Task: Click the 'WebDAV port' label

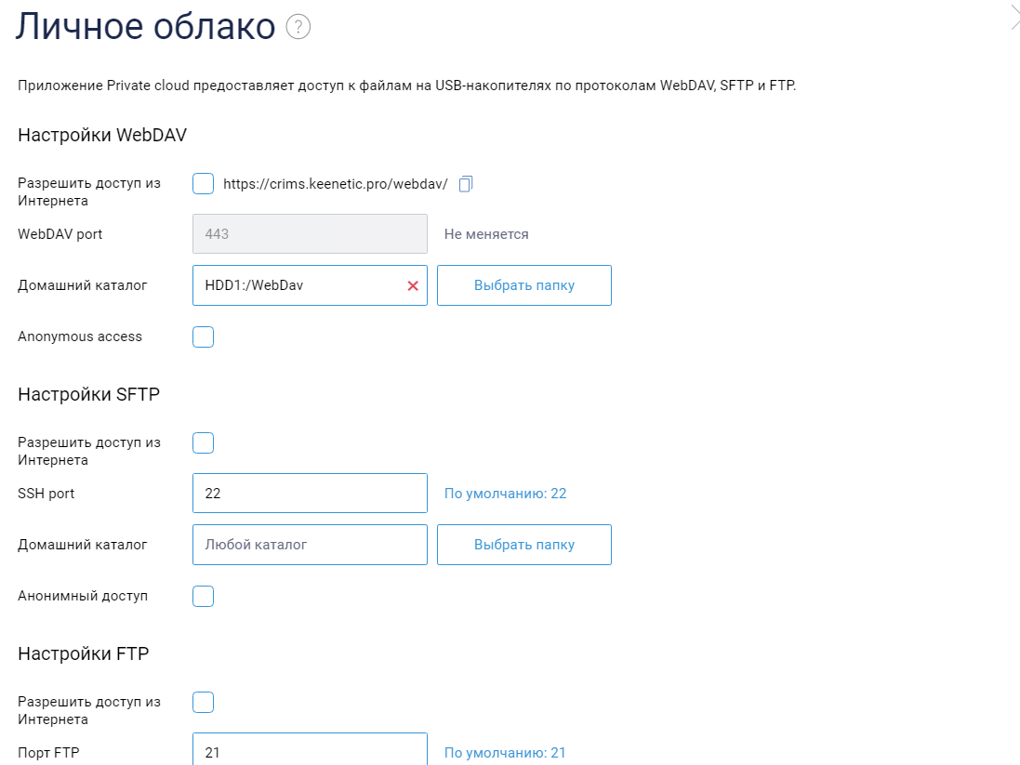Action: [60, 234]
